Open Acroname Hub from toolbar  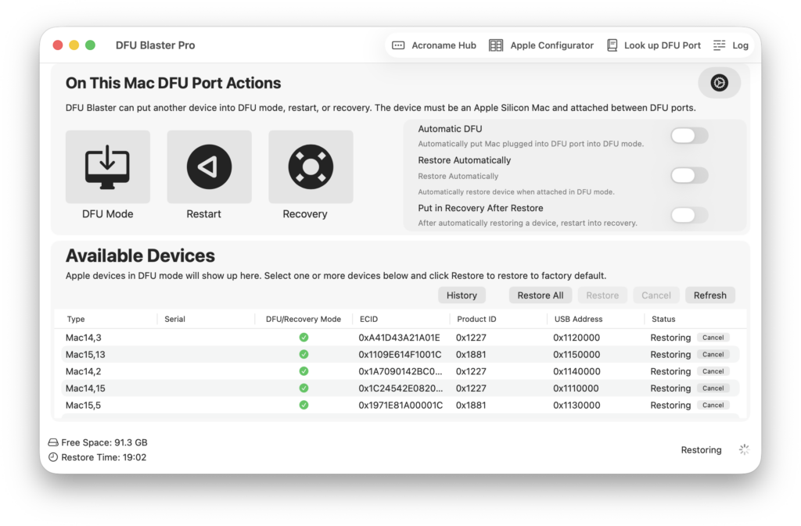[x=434, y=45]
